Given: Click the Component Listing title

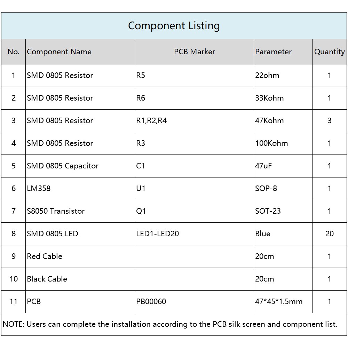Looking at the screenshot, I should tap(174, 26).
